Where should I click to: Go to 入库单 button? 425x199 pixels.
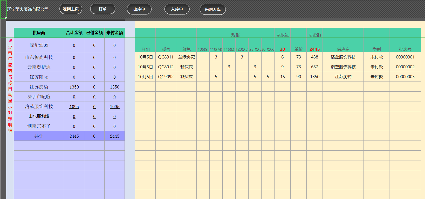coord(177,9)
